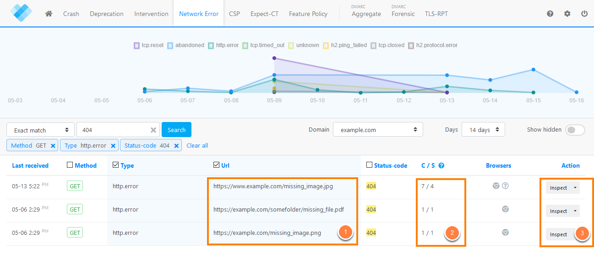Switch to the CSP tab
Viewport: 594px width, 260px height.
click(234, 14)
